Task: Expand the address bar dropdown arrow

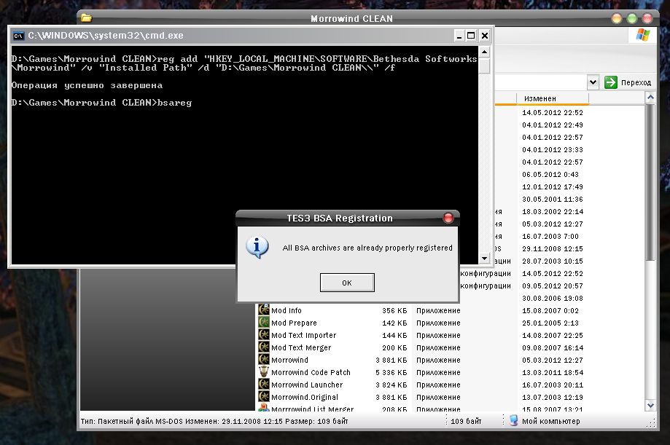Action: pyautogui.click(x=593, y=82)
